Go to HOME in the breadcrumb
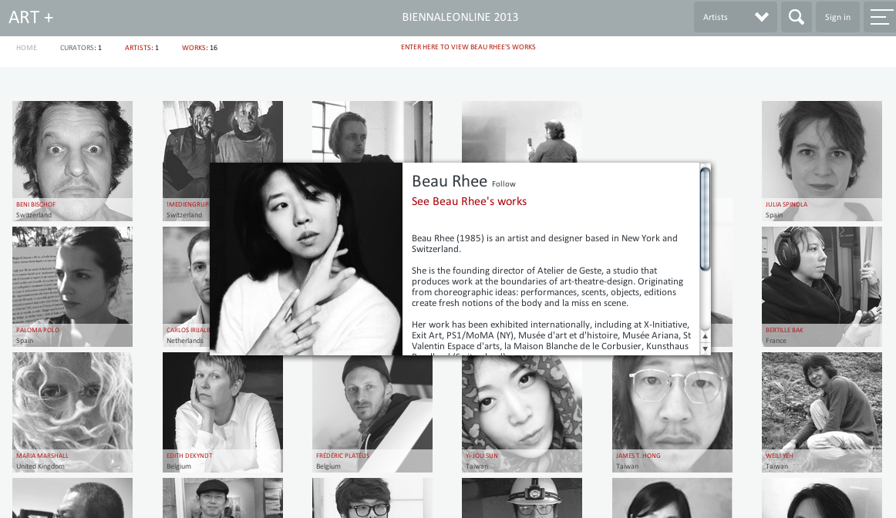 pyautogui.click(x=26, y=48)
